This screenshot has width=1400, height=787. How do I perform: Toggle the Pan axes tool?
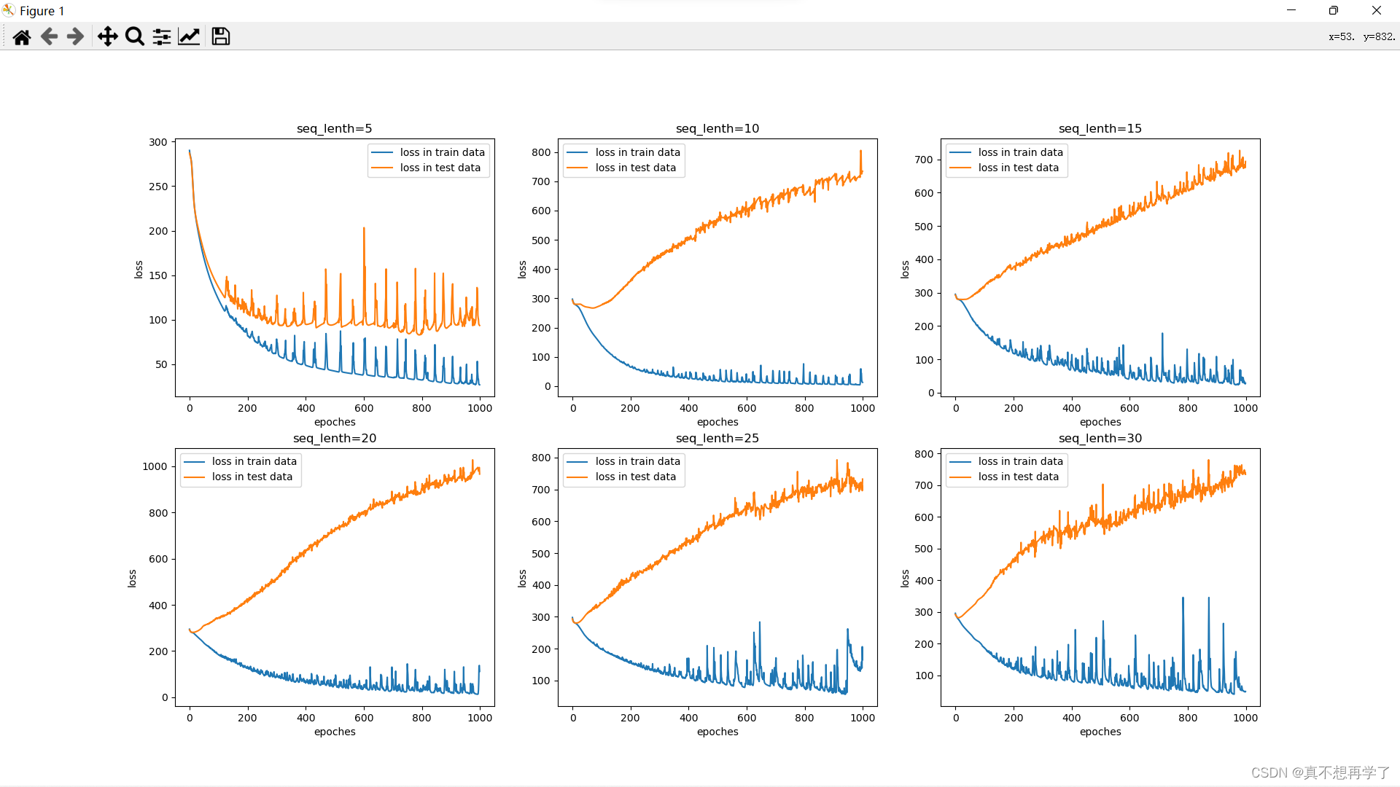[x=108, y=37]
